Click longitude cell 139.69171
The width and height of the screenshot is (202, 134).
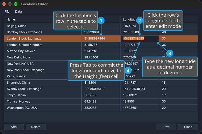(140, 95)
